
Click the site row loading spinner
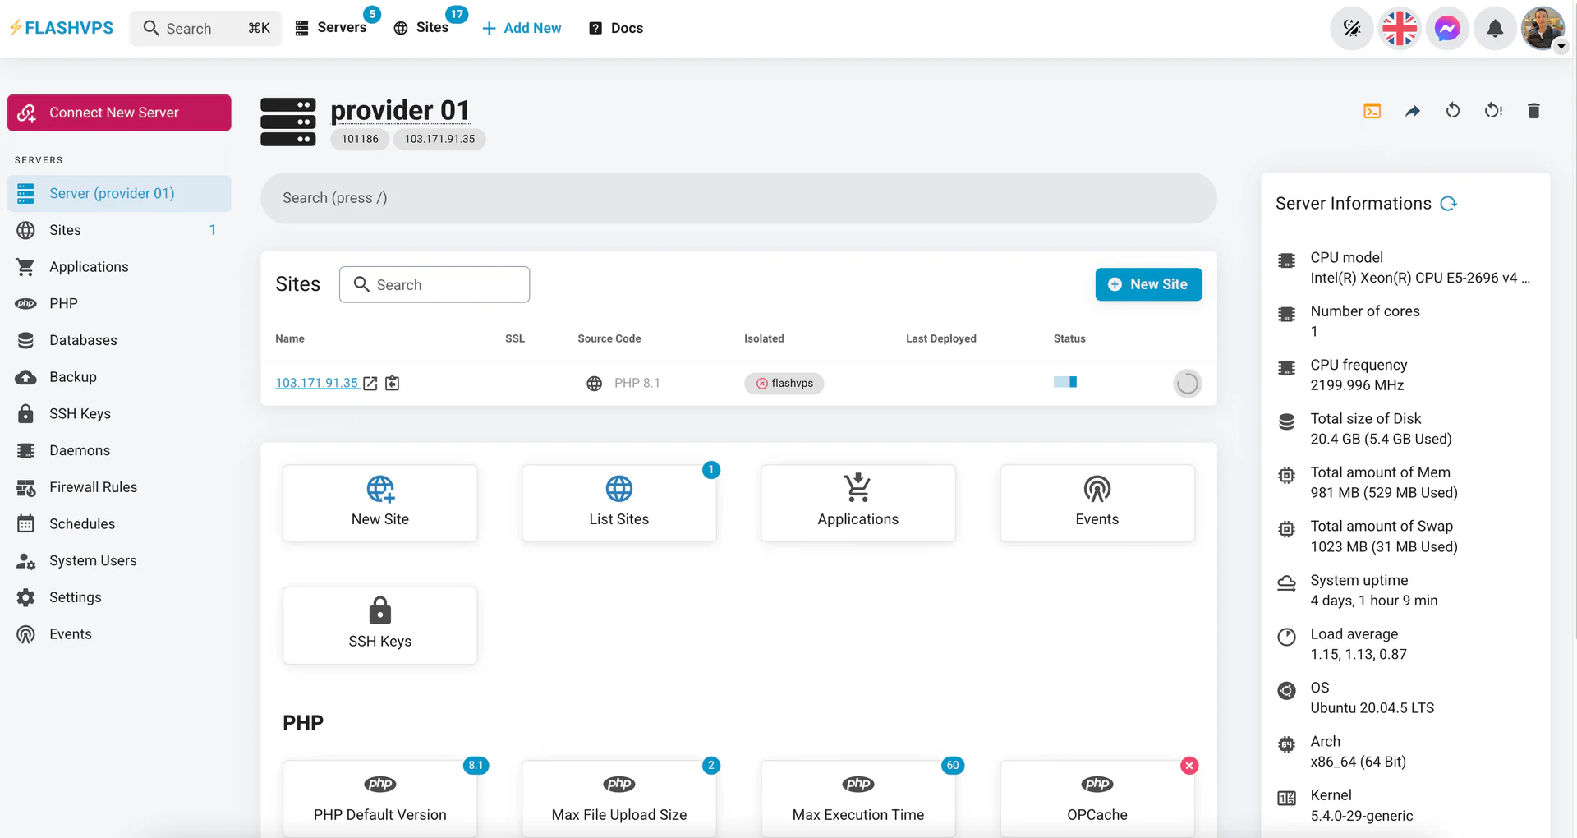(x=1187, y=384)
